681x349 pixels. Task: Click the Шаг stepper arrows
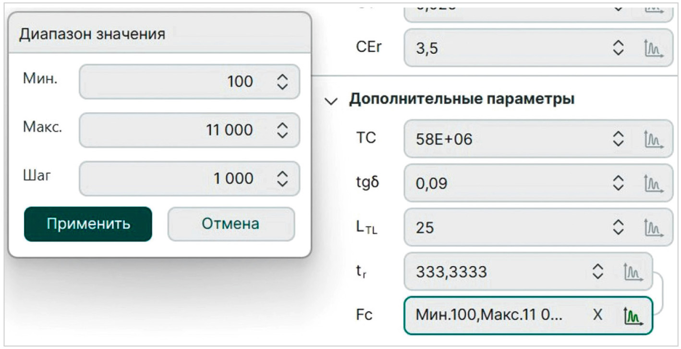click(x=283, y=178)
